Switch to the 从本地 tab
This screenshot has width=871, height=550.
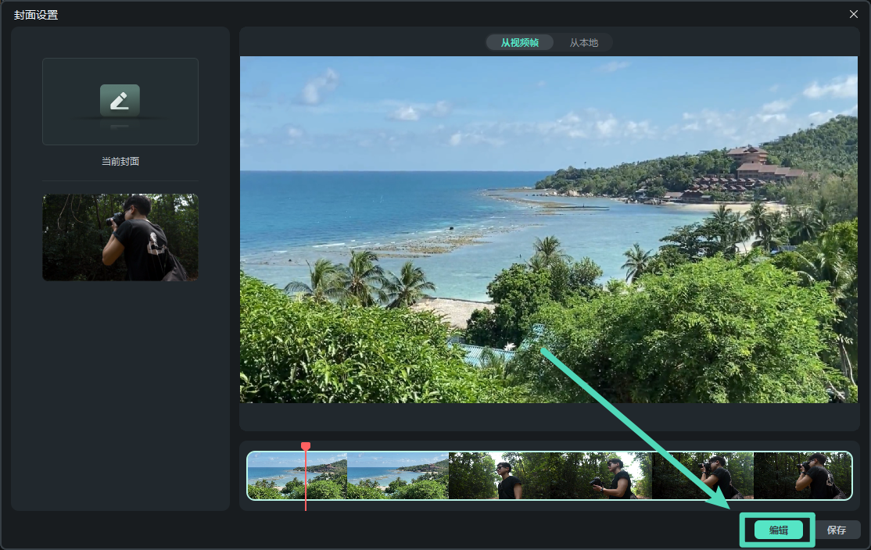pyautogui.click(x=583, y=43)
